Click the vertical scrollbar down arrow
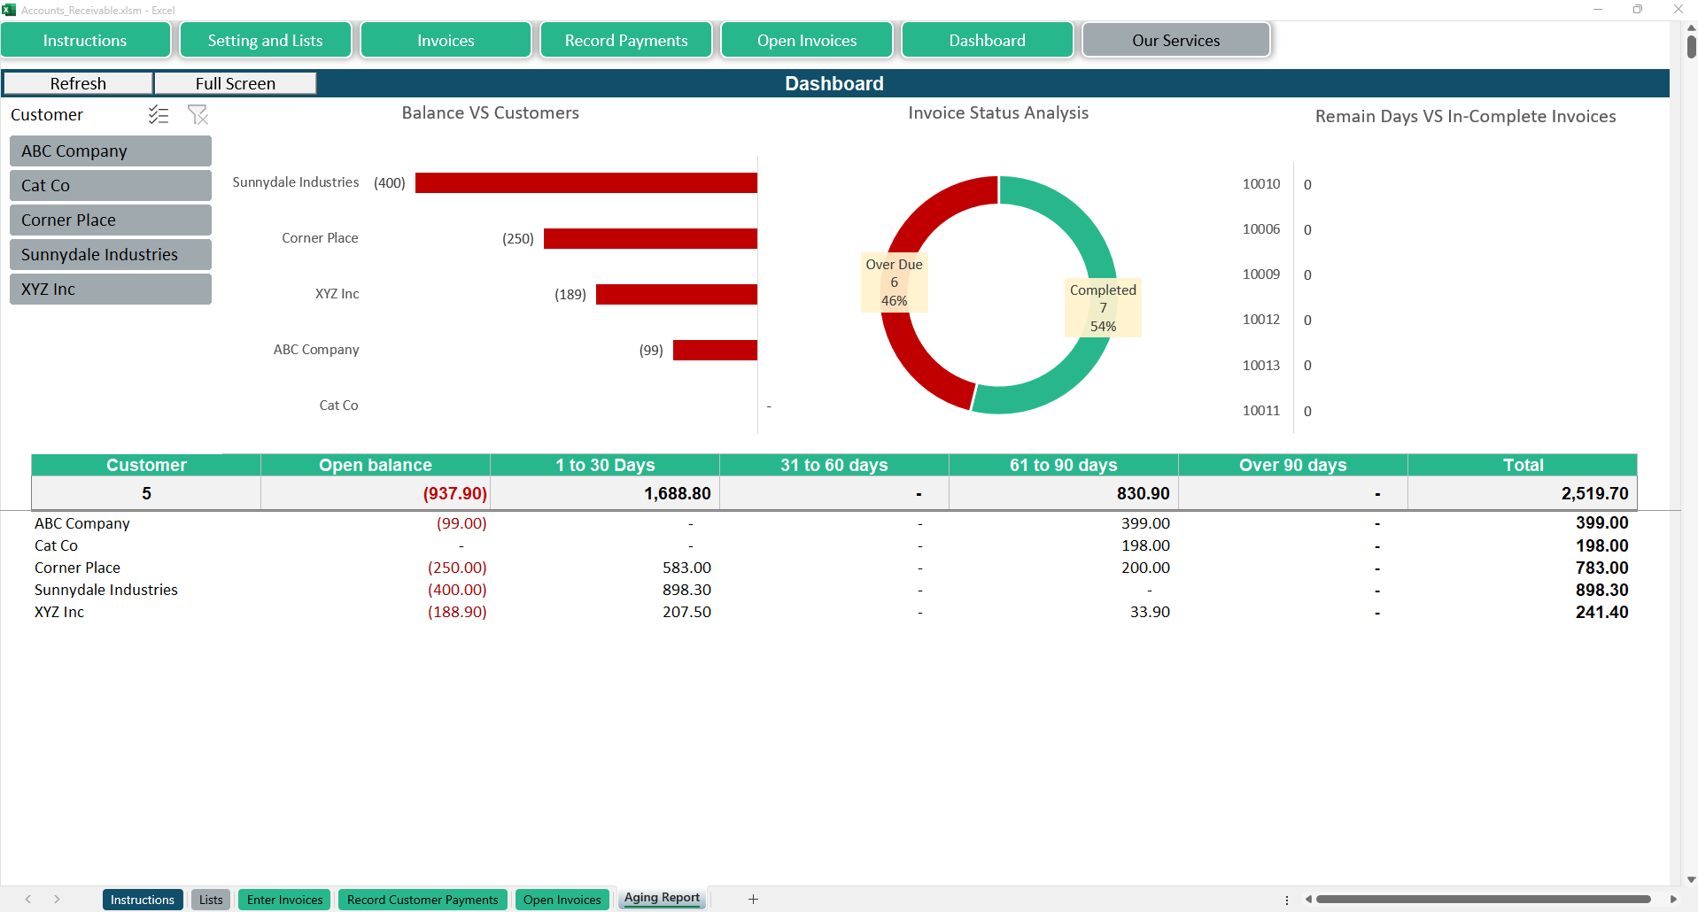Viewport: 1698px width, 912px height. (x=1690, y=879)
